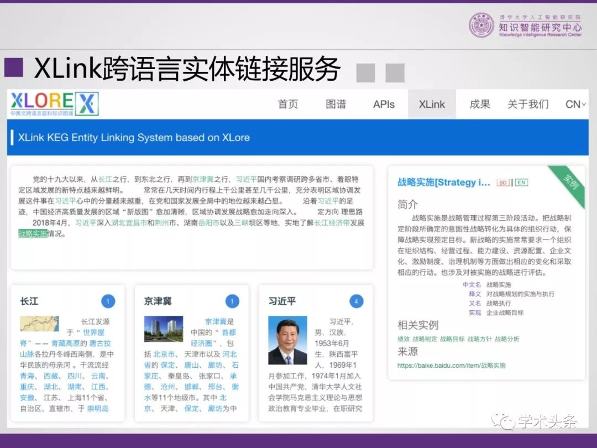Click the 京津冀 card title
Viewport: 597px width, 448px height.
(x=158, y=301)
